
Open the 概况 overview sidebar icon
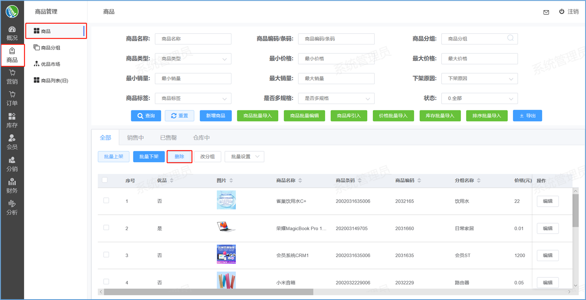coord(12,33)
